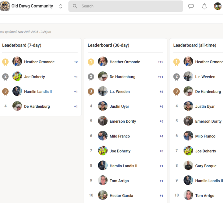Click the search magnifier icon

click(75, 6)
